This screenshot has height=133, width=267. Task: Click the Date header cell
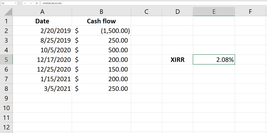pos(42,21)
